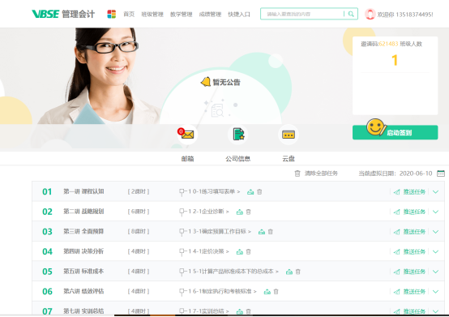This screenshot has height=317, width=449.
Task: Expand lecture 03 budget row chevron
Action: (435, 232)
